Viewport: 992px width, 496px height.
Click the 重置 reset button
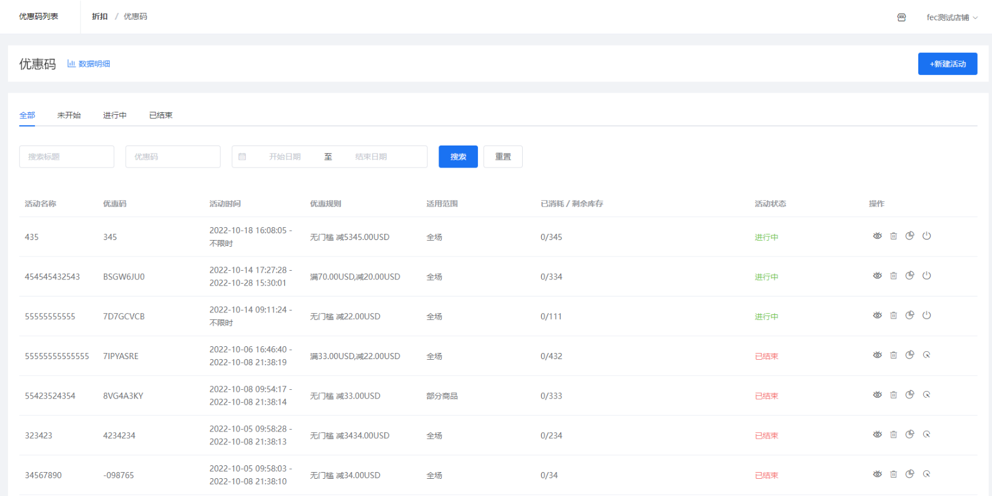click(503, 157)
